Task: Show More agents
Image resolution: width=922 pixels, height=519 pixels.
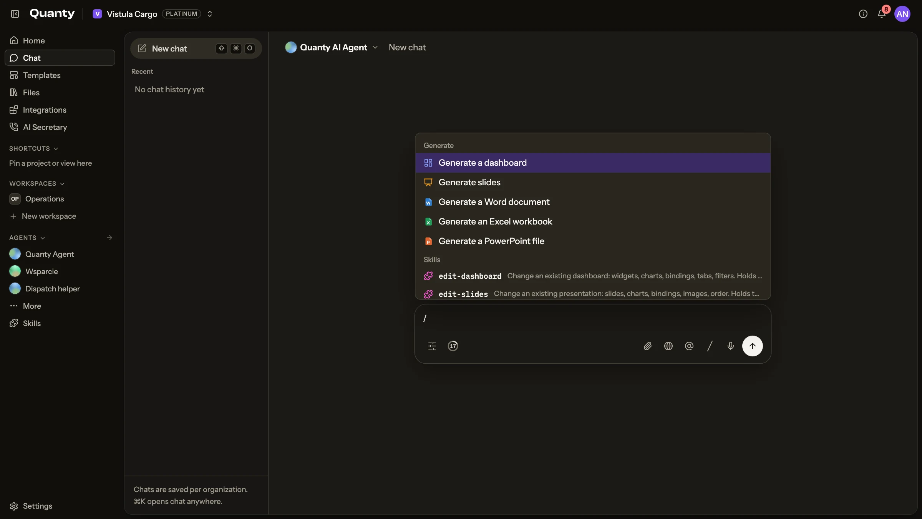Action: point(60,306)
